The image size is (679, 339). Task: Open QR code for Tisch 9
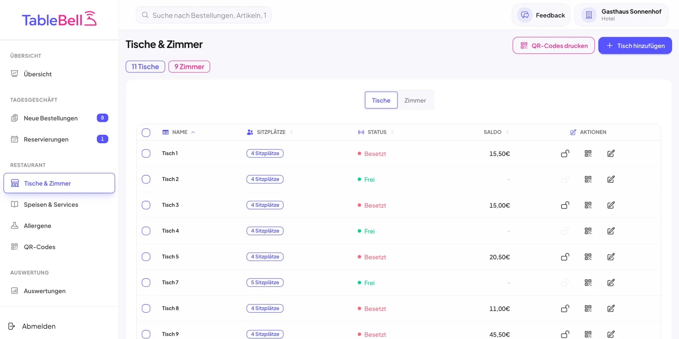pos(588,334)
